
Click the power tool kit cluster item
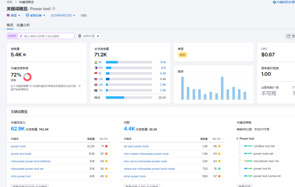[x=262, y=169]
